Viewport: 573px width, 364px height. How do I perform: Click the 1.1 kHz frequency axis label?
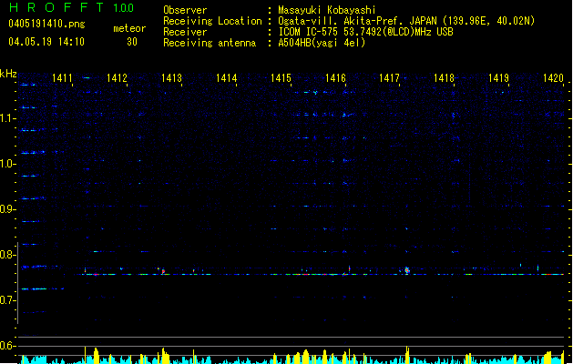[x=7, y=118]
